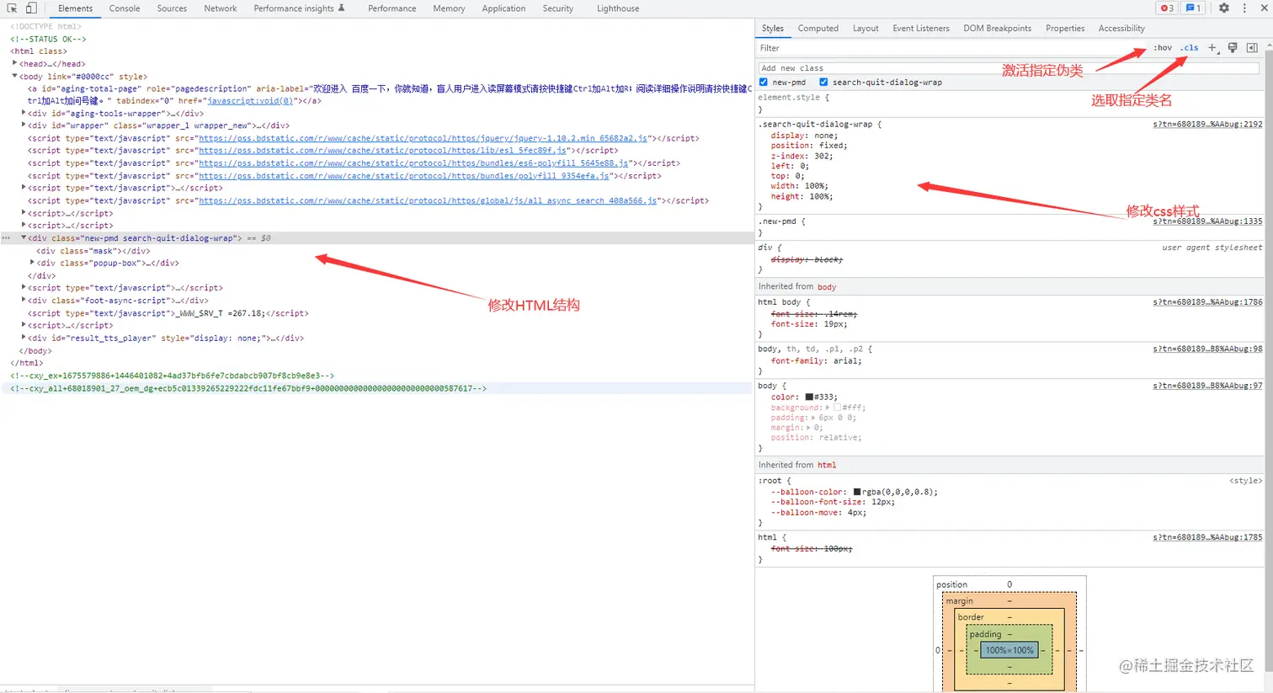Open the three-dot customize DevTools menu
This screenshot has height=693, width=1273.
point(1244,8)
